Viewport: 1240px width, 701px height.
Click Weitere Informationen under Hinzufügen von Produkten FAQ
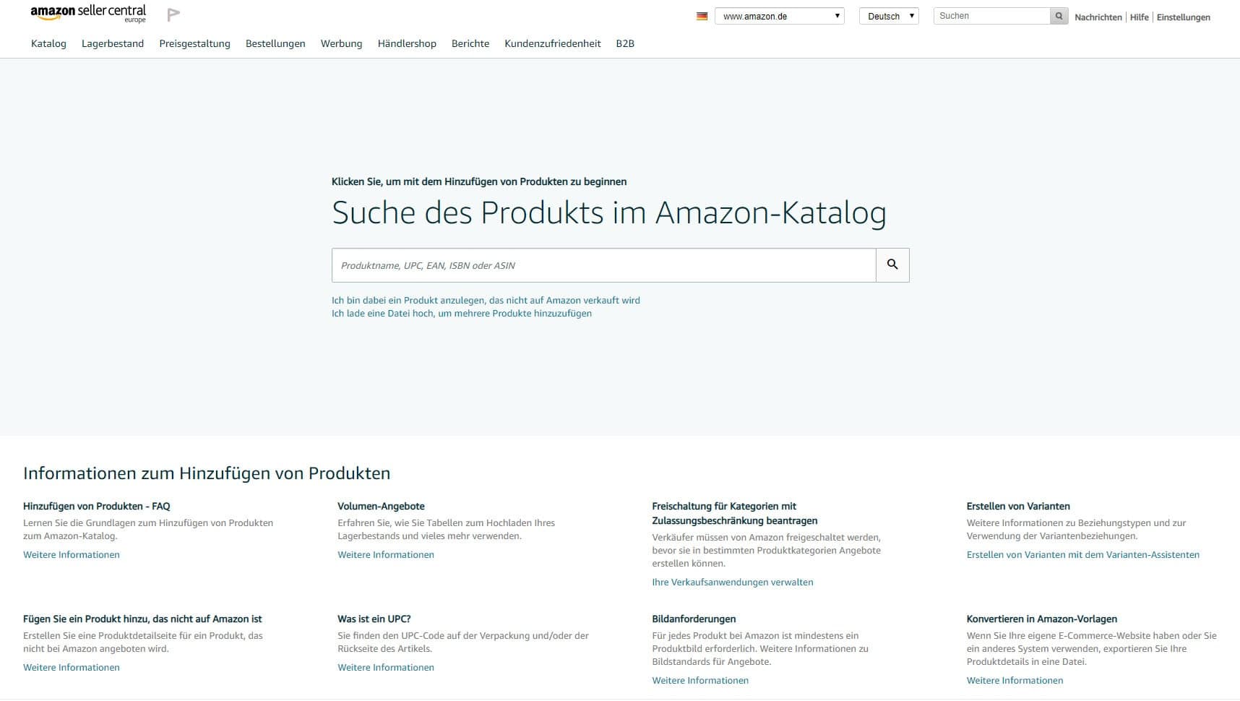click(x=72, y=554)
